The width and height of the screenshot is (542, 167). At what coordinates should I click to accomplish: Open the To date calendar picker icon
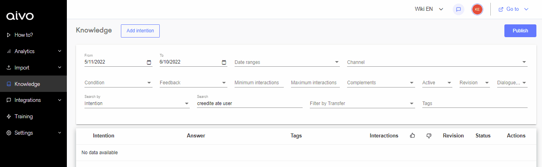click(224, 62)
